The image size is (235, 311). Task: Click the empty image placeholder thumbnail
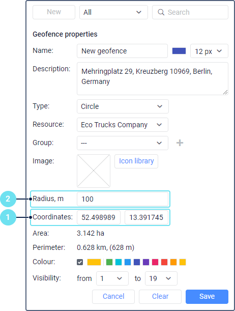click(94, 171)
